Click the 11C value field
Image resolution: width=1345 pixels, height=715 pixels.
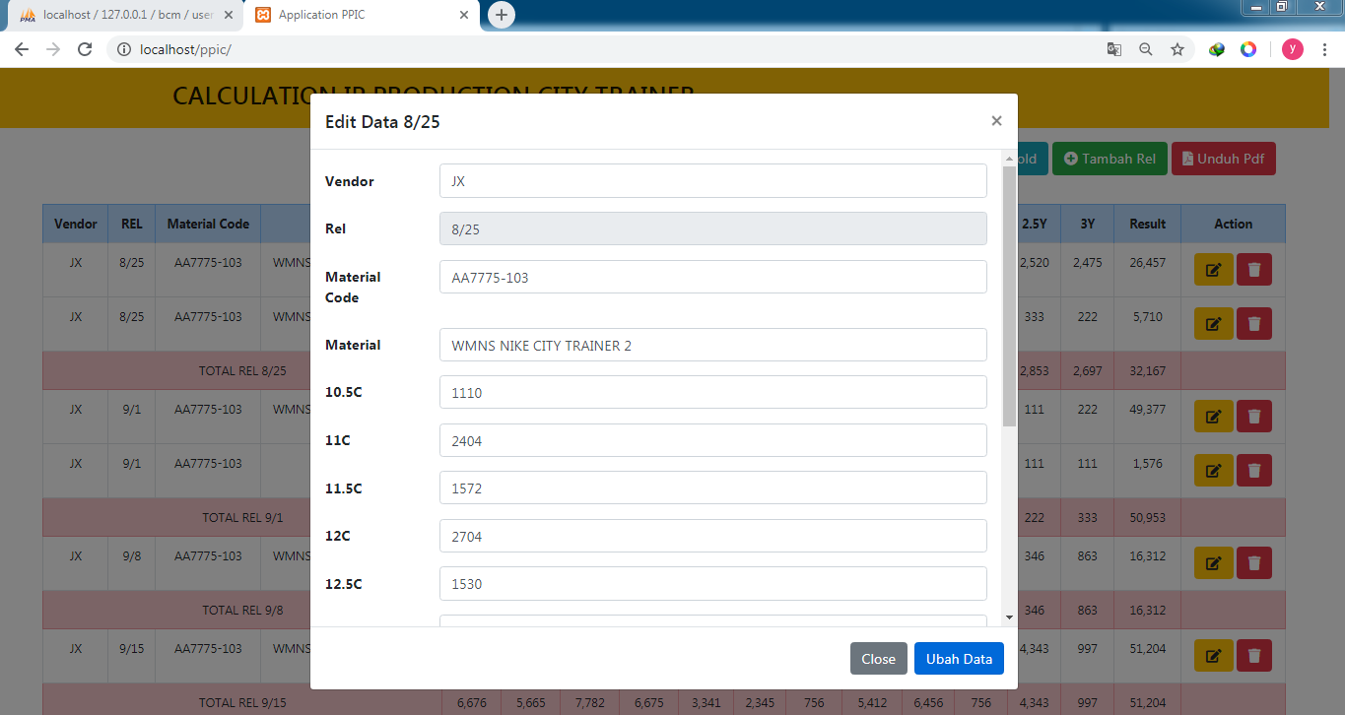712,440
